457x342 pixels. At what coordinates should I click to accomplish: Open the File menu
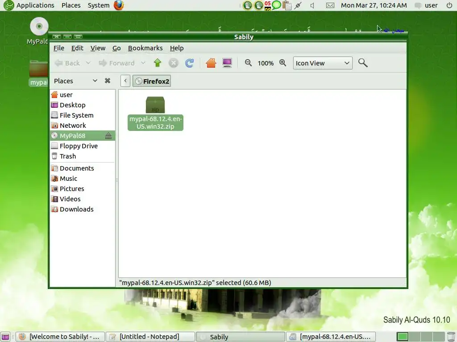pos(59,48)
